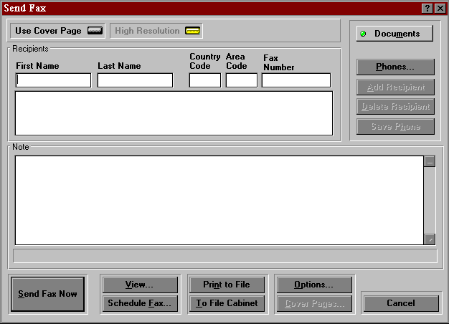Click inside the recipients list box
The width and height of the screenshot is (449, 324).
click(x=174, y=113)
